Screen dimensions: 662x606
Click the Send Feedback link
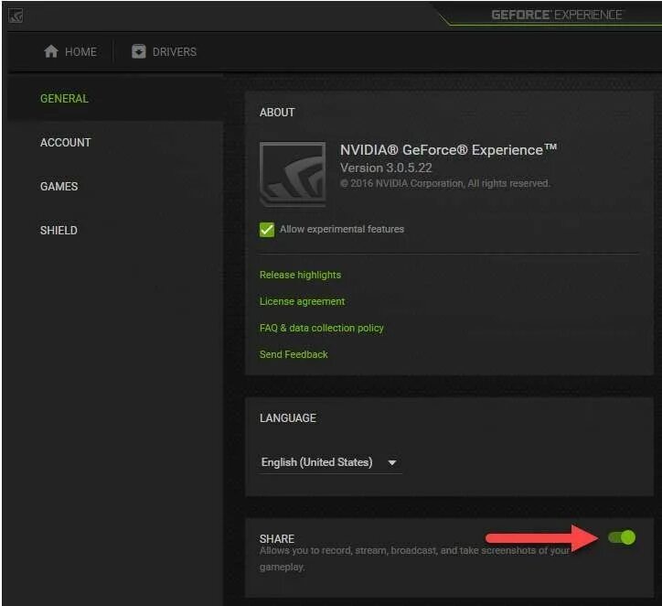[294, 354]
